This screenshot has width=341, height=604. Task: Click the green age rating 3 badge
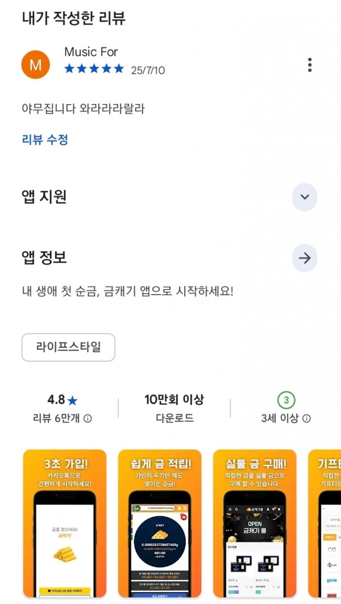pyautogui.click(x=286, y=400)
